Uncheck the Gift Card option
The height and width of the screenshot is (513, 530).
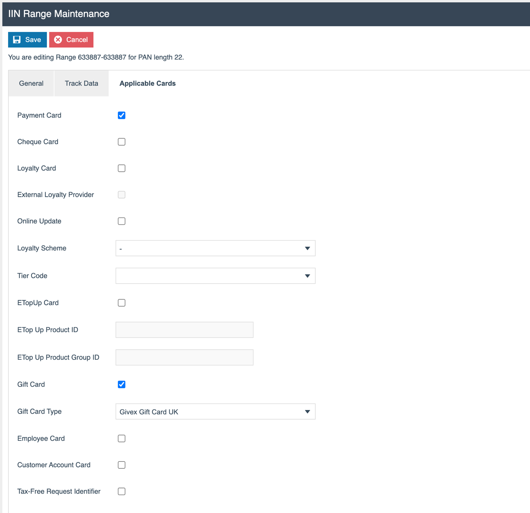[121, 384]
